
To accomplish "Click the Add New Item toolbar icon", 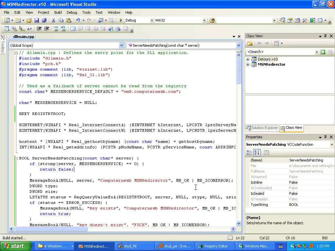I will pos(18,20).
